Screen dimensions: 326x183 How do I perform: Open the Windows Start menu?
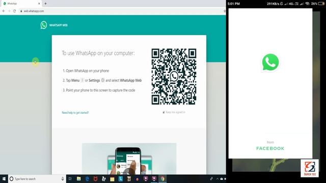pos(4,179)
